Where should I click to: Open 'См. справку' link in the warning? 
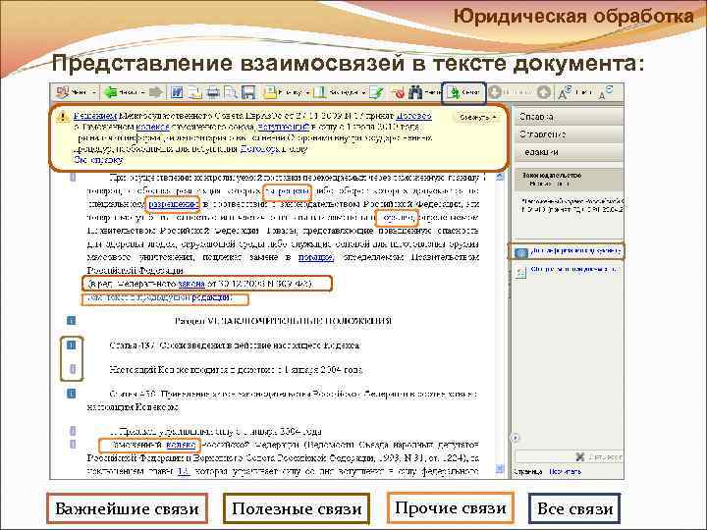[98, 160]
